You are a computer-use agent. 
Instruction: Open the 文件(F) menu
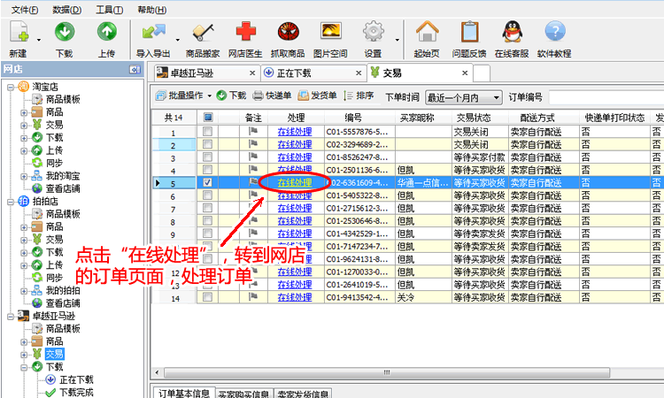[24, 10]
